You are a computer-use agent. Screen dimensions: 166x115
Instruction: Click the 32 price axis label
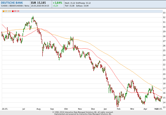(164, 17)
